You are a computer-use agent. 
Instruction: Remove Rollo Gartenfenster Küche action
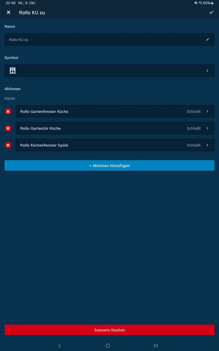pyautogui.click(x=8, y=111)
